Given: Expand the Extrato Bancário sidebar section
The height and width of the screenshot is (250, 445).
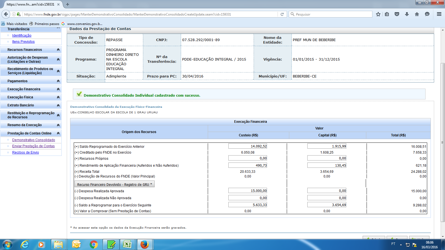Looking at the screenshot, I should coord(58,105).
